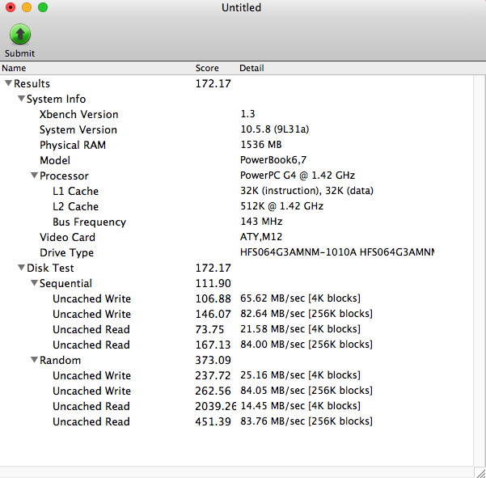Click the PowerBook6,7 model value
The image size is (486, 478).
coord(273,160)
